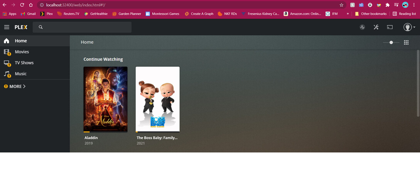Open the NKF RDs bookmark

[x=228, y=13]
